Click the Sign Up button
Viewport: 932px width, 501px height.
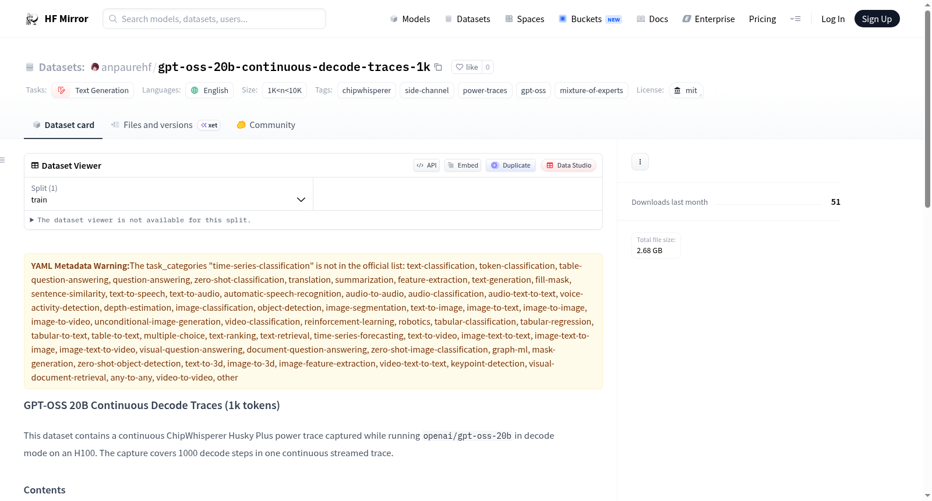click(877, 19)
